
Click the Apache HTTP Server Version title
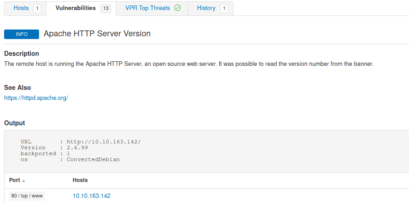coord(97,34)
